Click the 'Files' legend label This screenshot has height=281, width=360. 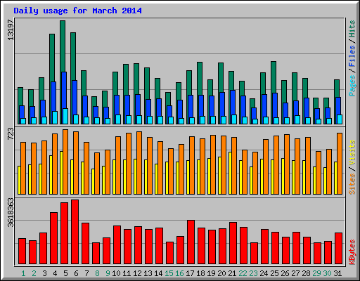(352, 56)
